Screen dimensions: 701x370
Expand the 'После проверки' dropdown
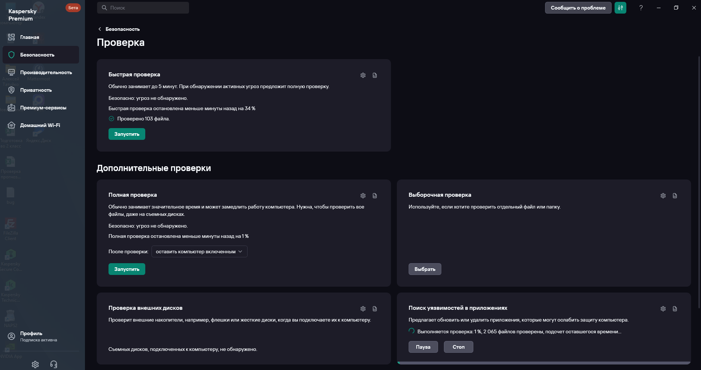[199, 251]
